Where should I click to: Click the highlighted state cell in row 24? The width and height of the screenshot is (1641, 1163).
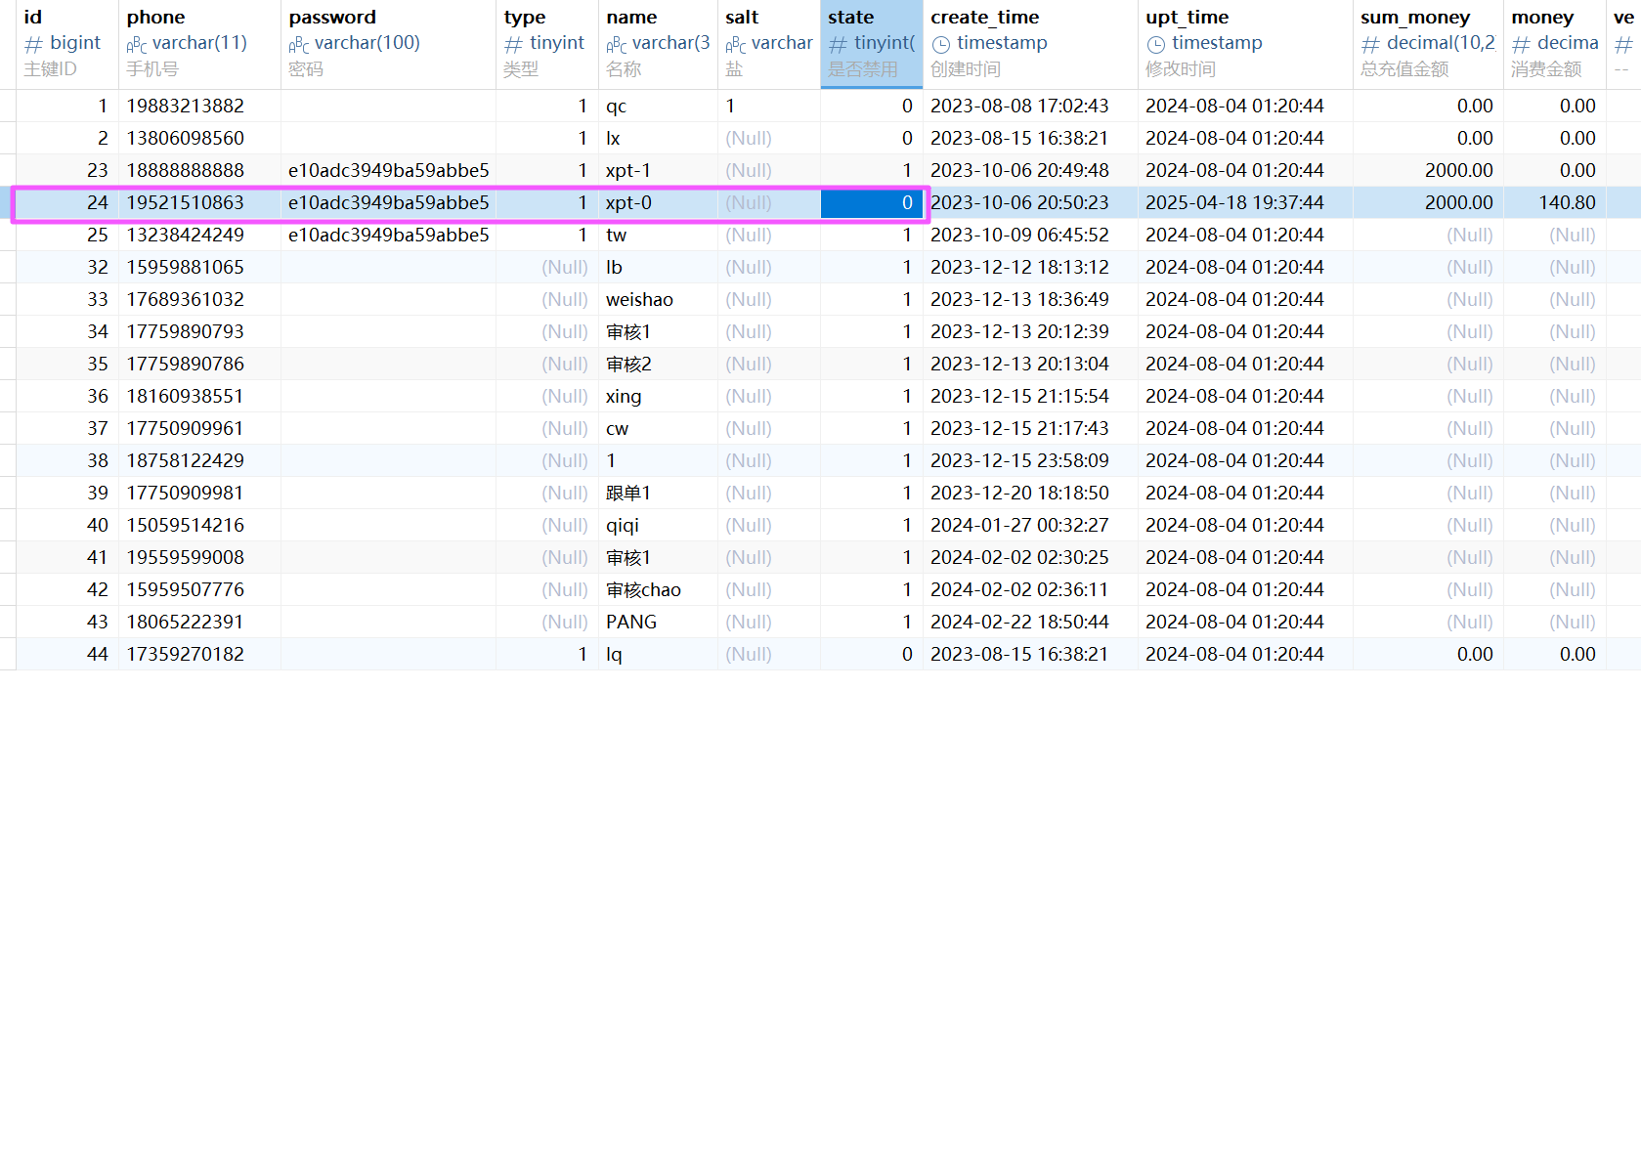872,202
